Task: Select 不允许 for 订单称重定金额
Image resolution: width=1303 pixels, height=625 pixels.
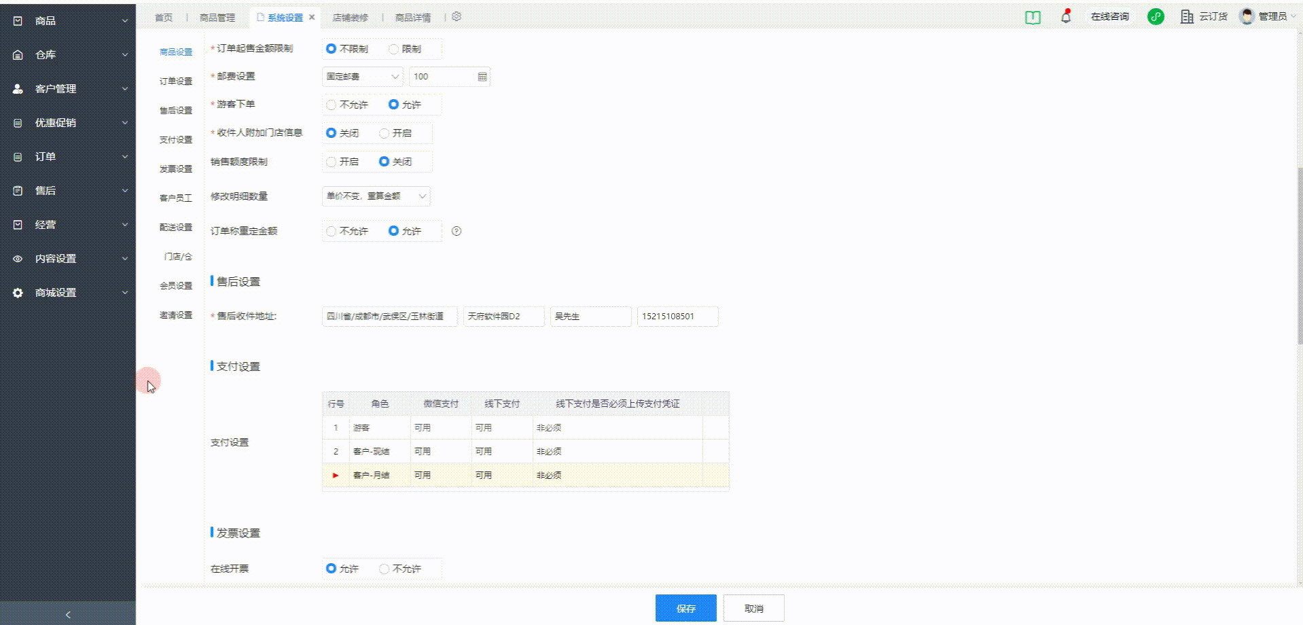Action: (x=347, y=231)
